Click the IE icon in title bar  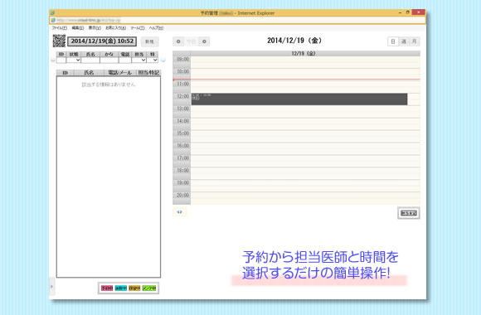(x=52, y=13)
